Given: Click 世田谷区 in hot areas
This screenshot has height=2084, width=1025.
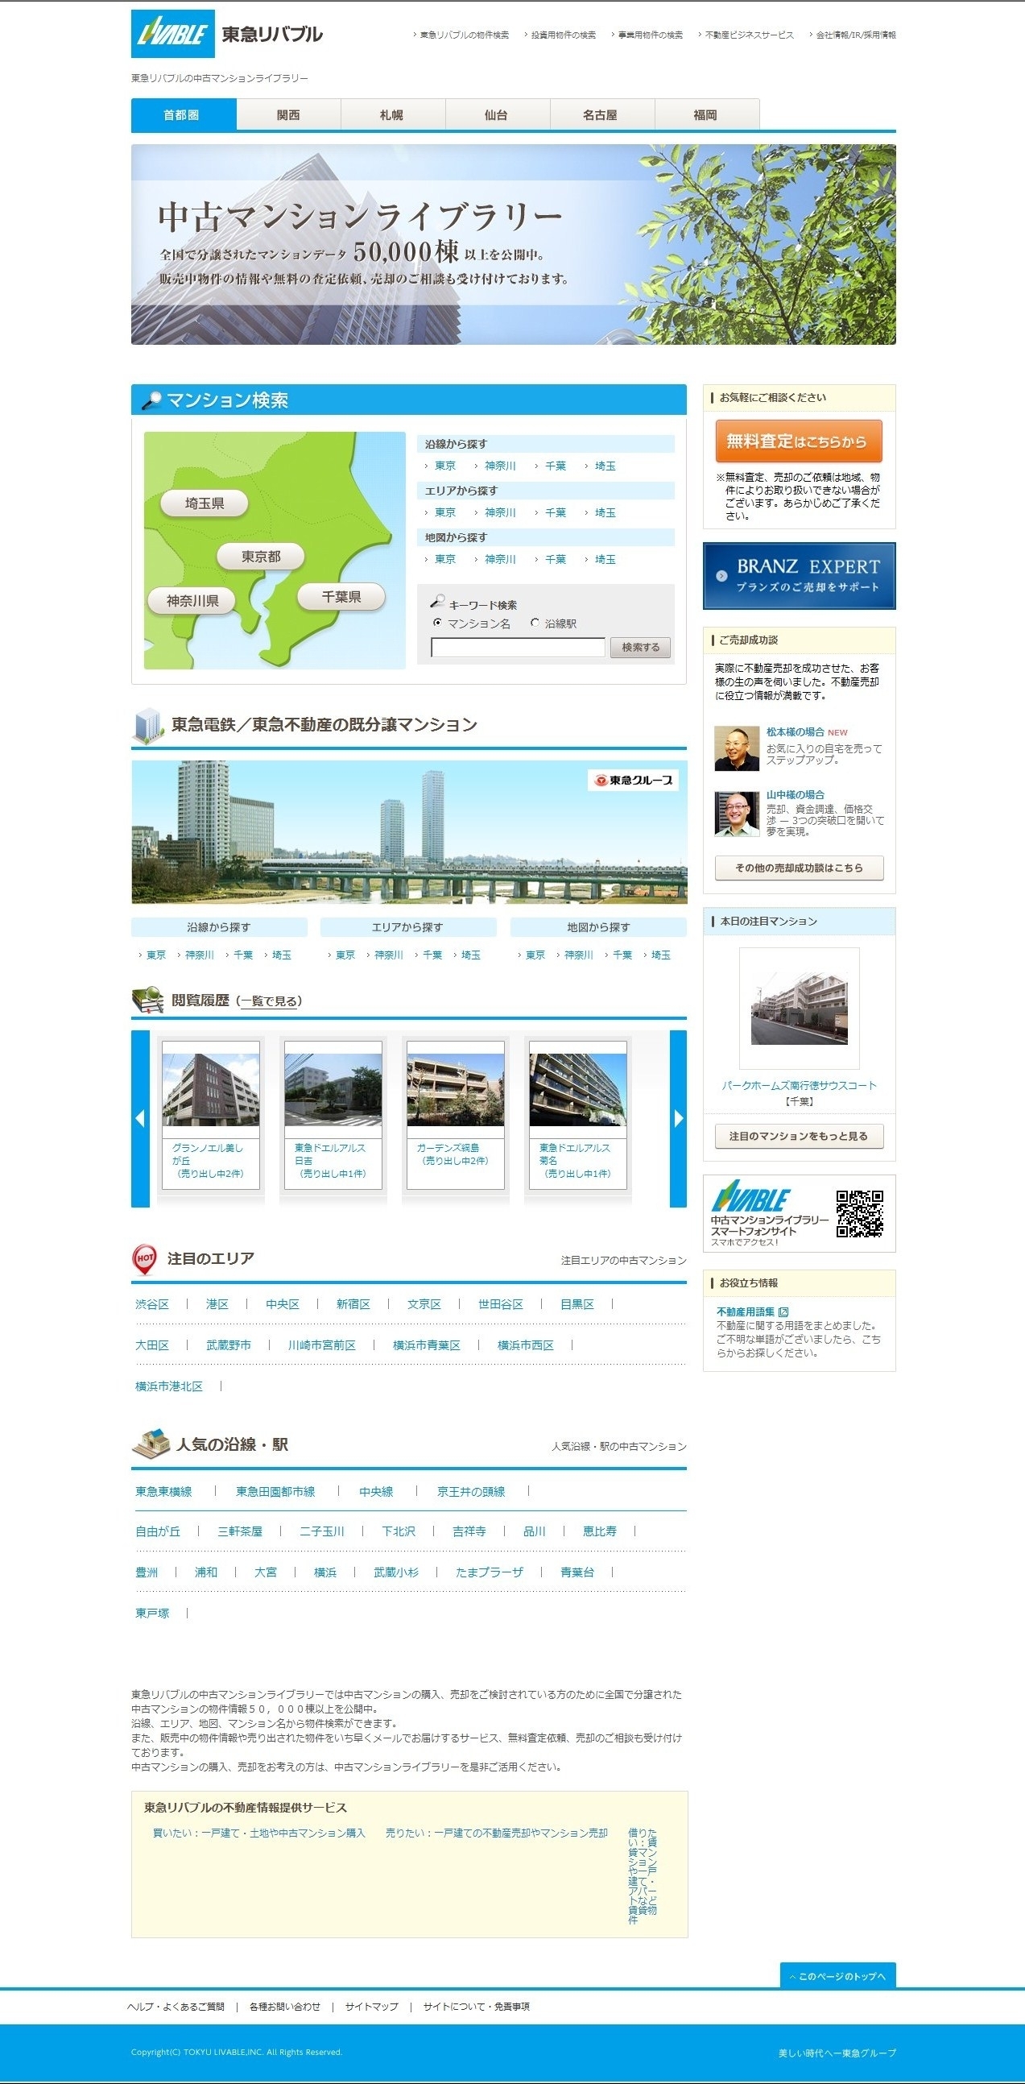Looking at the screenshot, I should tap(500, 1304).
